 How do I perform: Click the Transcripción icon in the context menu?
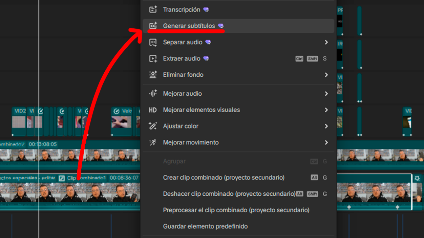coord(153,9)
